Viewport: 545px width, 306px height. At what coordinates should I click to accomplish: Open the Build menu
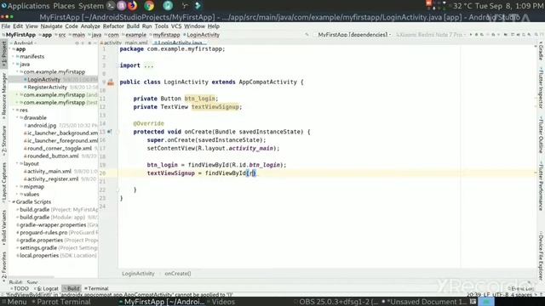[x=133, y=26]
